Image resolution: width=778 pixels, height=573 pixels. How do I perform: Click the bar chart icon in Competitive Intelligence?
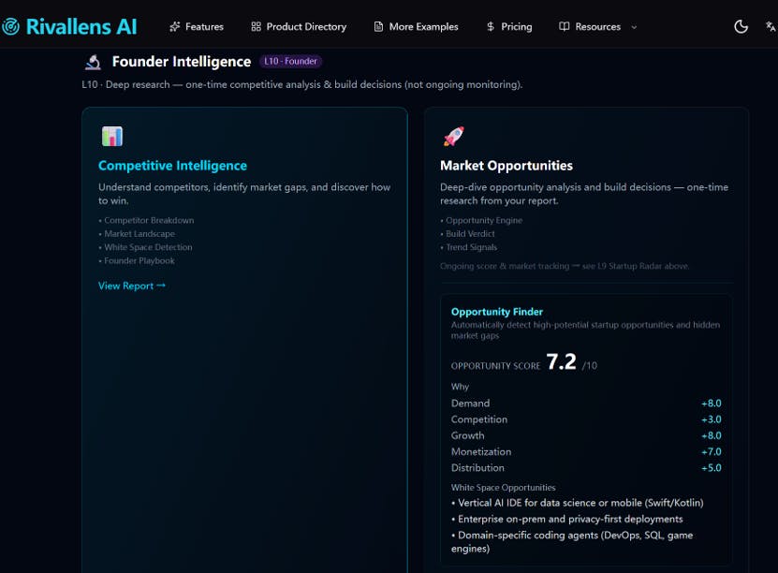112,137
